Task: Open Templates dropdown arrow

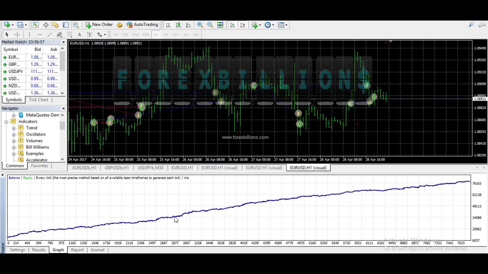Action: [286, 25]
